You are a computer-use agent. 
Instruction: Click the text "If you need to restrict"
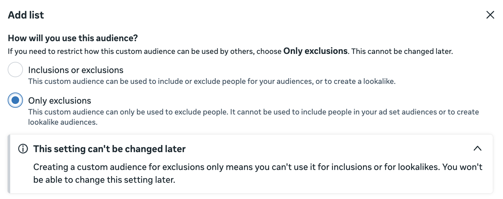48,51
